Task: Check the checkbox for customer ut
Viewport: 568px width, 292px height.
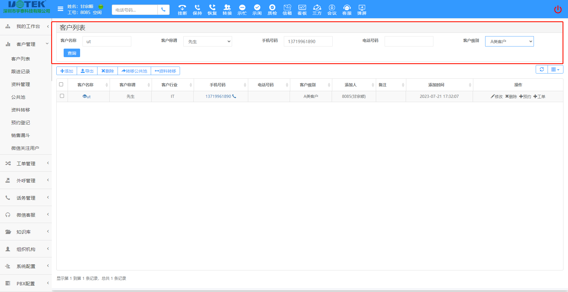Action: (62, 96)
